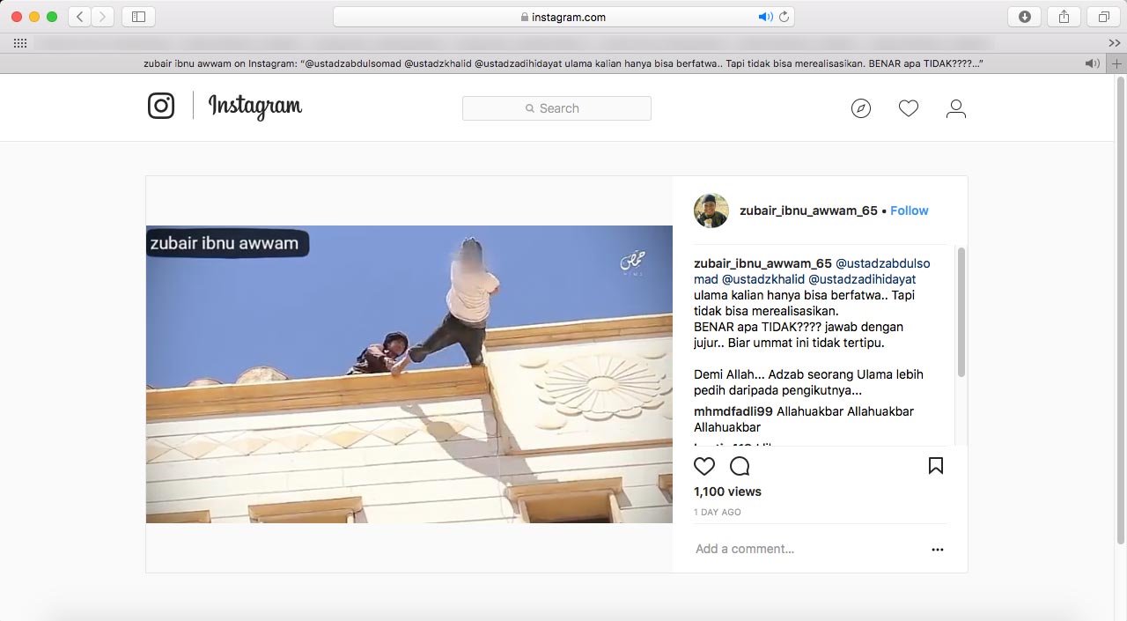Click the comment speech bubble icon
1127x621 pixels.
(x=740, y=466)
